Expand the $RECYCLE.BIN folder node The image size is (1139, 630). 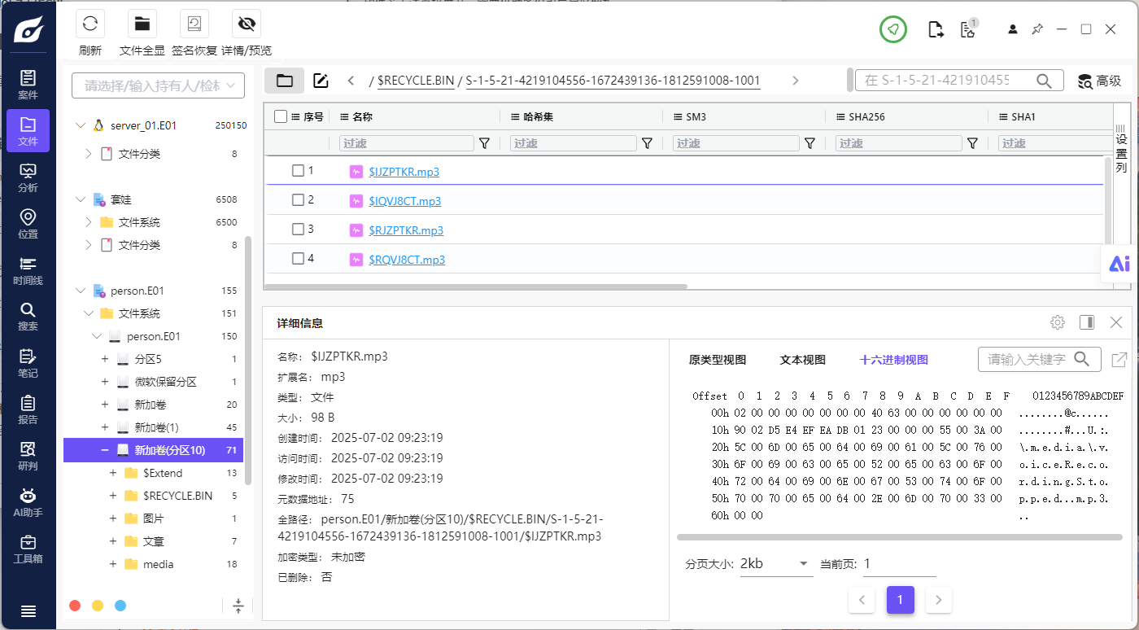click(113, 496)
